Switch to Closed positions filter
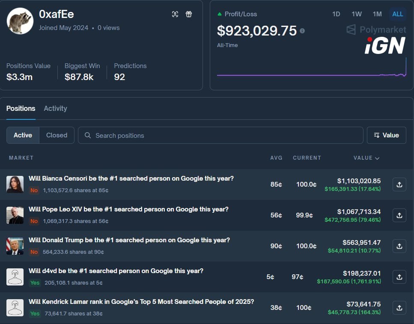The image size is (414, 324). point(57,135)
